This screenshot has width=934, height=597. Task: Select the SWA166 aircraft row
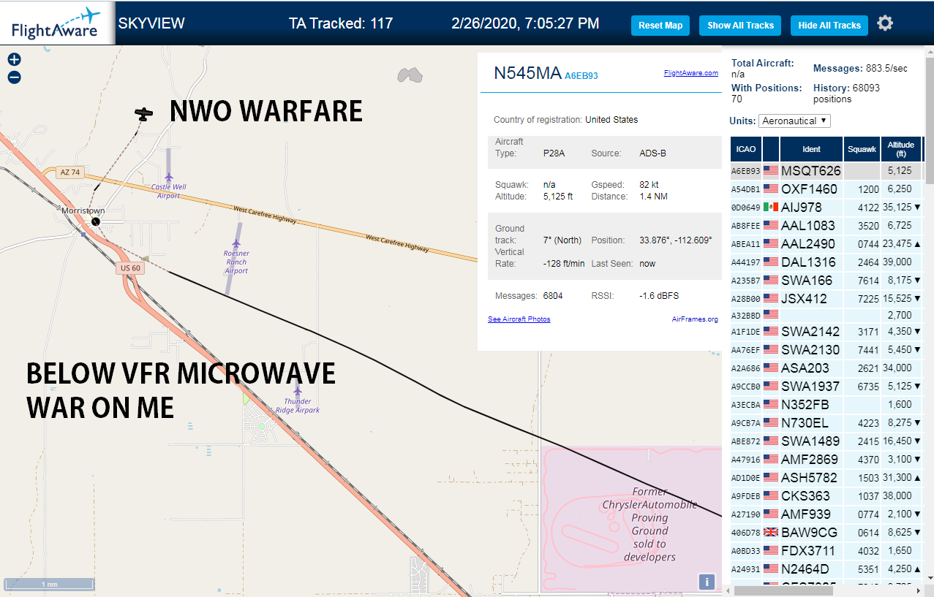(826, 280)
